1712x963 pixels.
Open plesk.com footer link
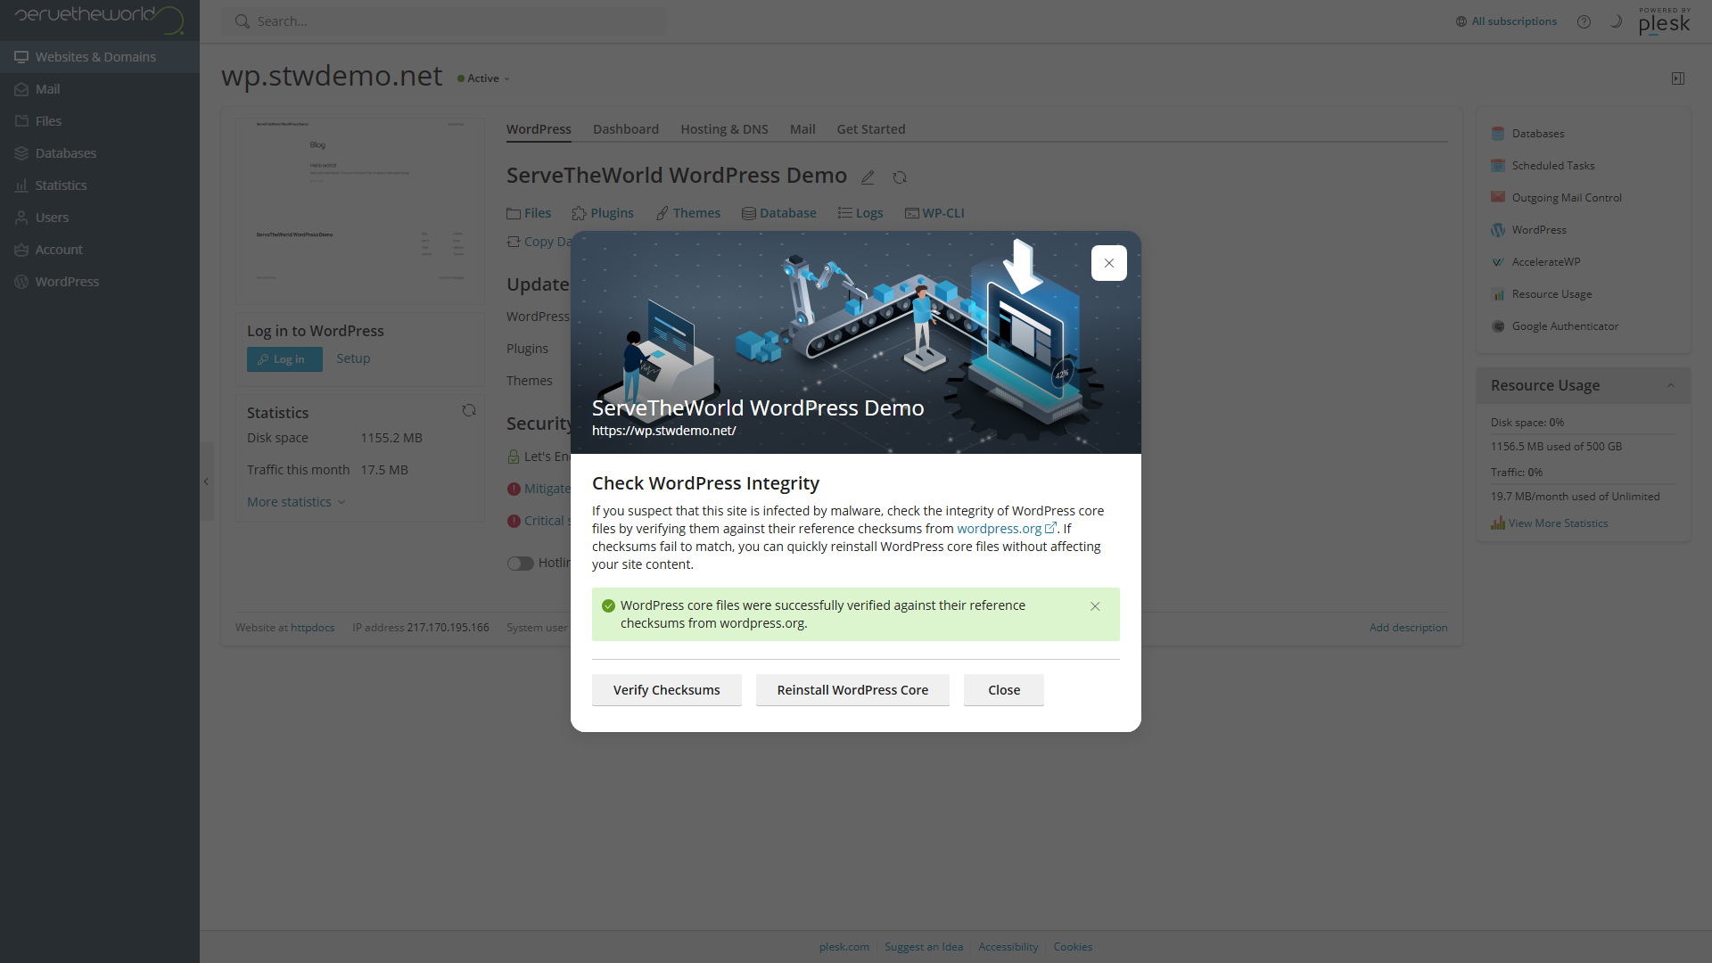(x=844, y=947)
